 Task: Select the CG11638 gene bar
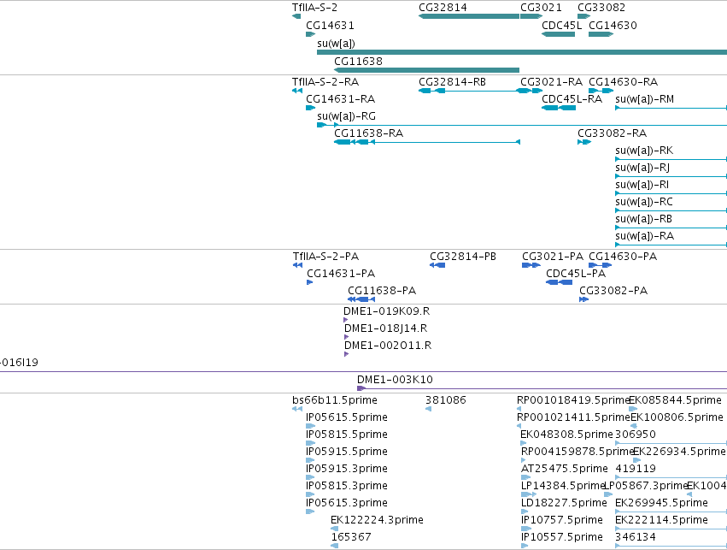[x=426, y=70]
